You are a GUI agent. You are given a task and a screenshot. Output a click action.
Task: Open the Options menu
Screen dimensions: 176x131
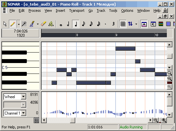coord(127,11)
